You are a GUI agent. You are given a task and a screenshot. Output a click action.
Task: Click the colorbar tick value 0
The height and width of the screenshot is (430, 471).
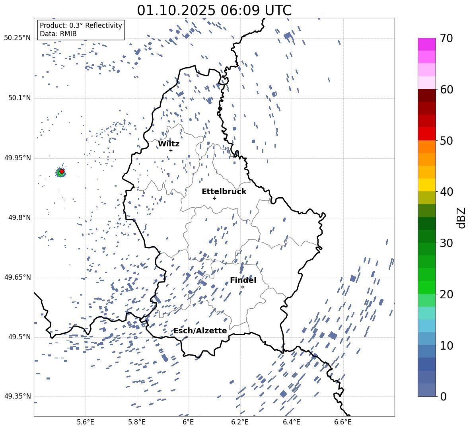tap(443, 397)
